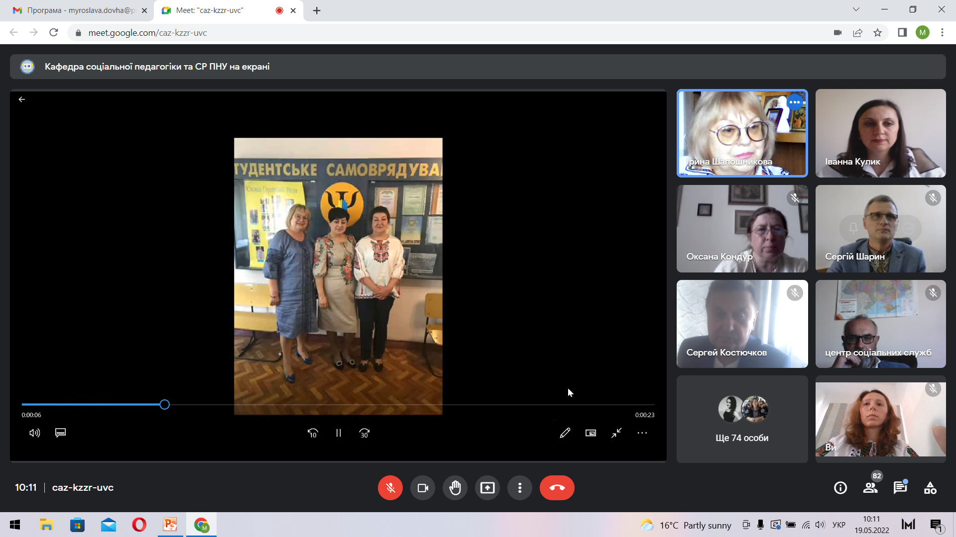This screenshot has width=956, height=537.
Task: Expand the video player more options
Action: [x=642, y=433]
